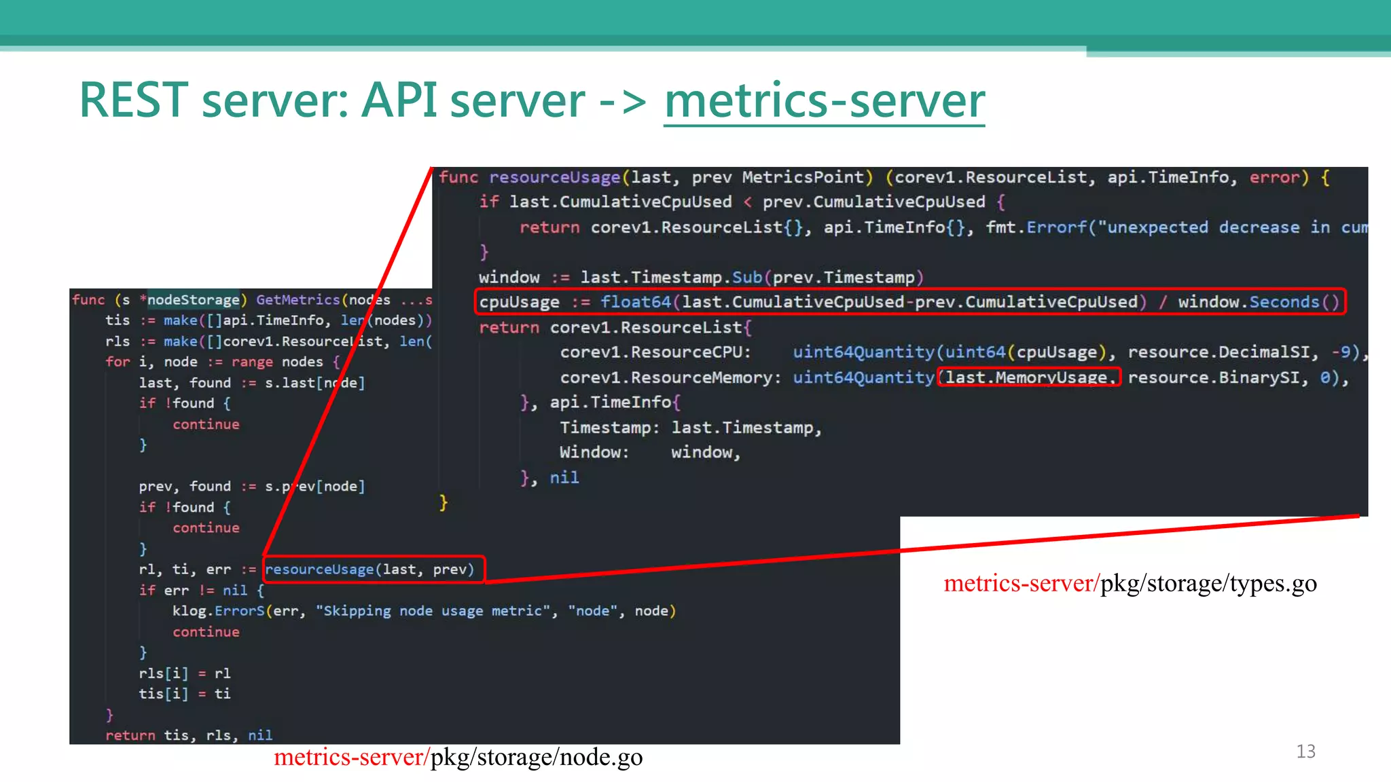
Task: Click the 'tis[i] = ti' line
Action: (185, 693)
